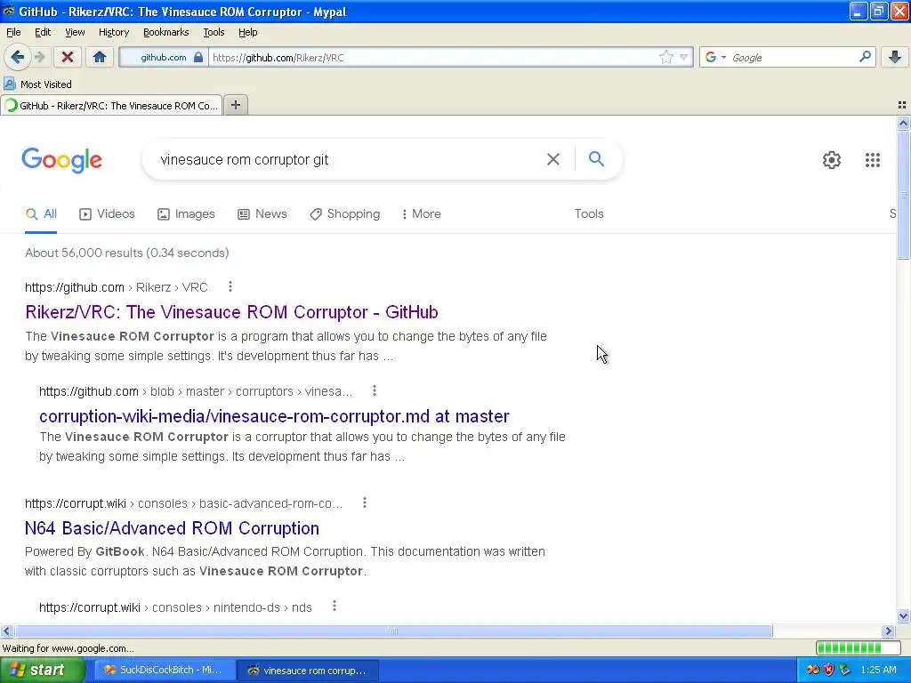Open Google search Tools filter
911x683 pixels.
pos(589,214)
